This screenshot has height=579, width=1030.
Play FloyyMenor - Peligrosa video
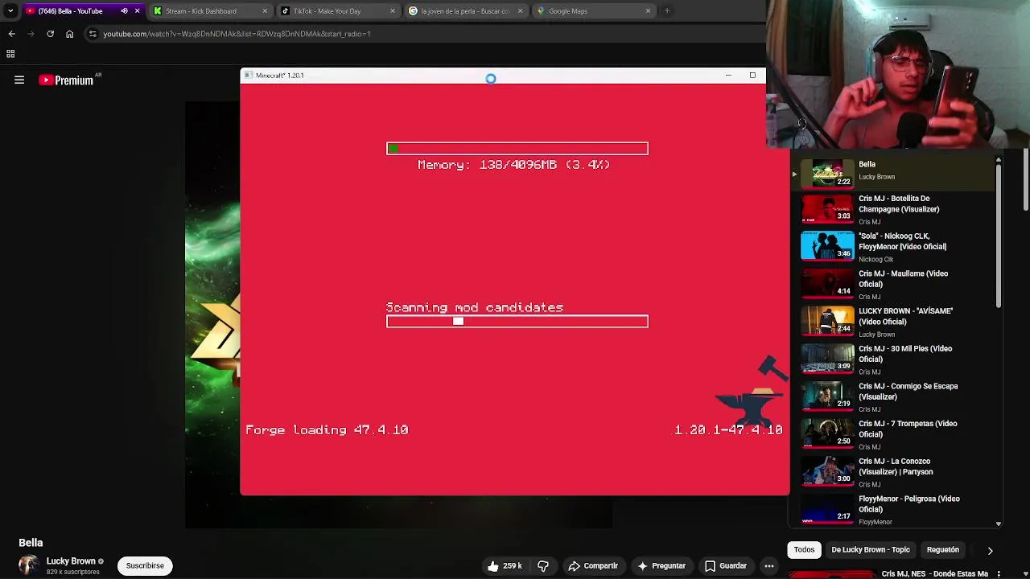tap(892, 510)
